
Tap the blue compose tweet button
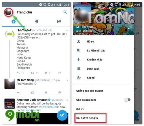pos(62,115)
